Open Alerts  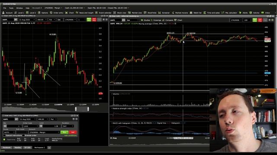243,12
